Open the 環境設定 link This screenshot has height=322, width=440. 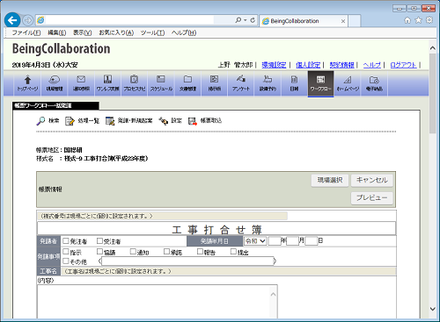[274, 65]
